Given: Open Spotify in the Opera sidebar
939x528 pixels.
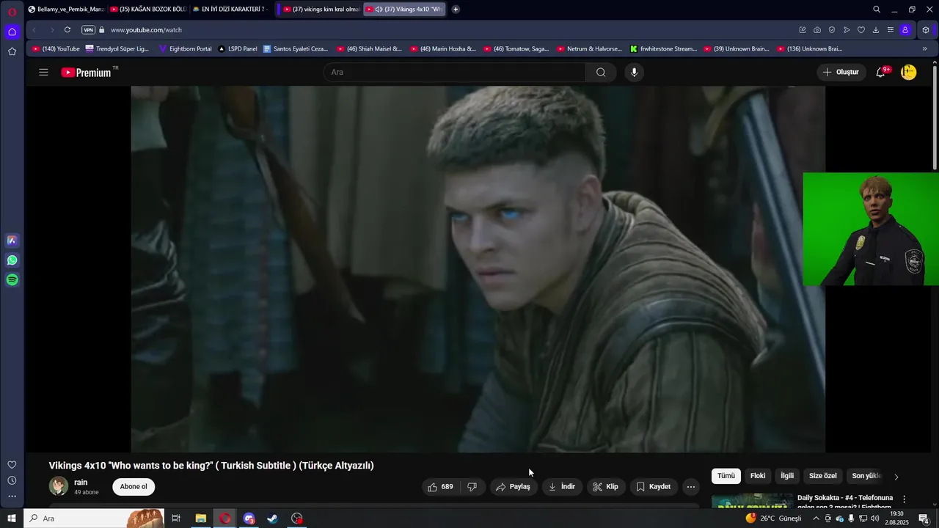Looking at the screenshot, I should tap(12, 280).
